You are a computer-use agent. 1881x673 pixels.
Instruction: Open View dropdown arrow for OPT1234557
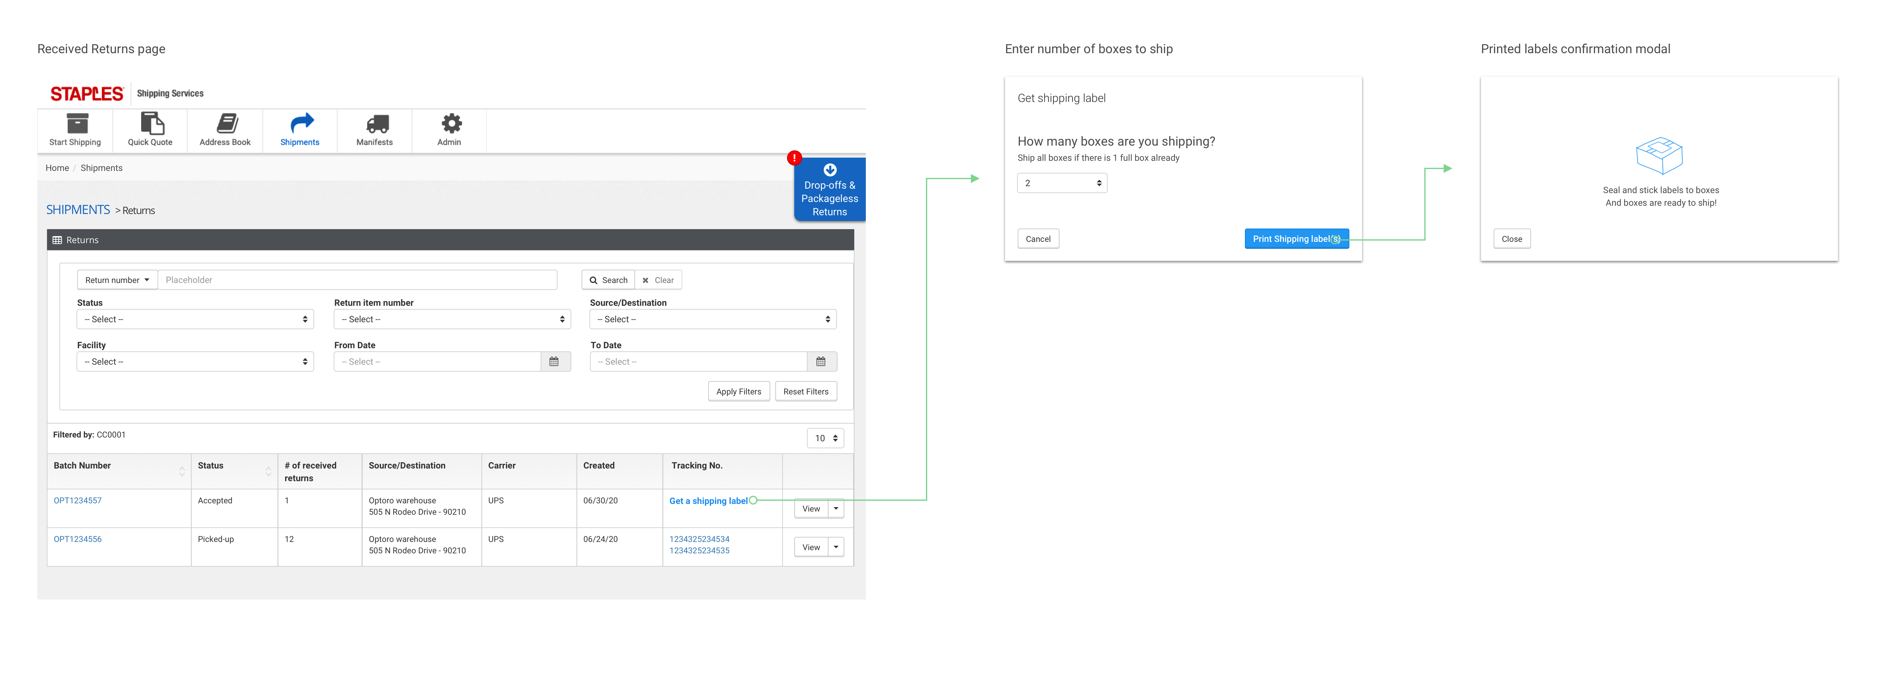click(836, 509)
